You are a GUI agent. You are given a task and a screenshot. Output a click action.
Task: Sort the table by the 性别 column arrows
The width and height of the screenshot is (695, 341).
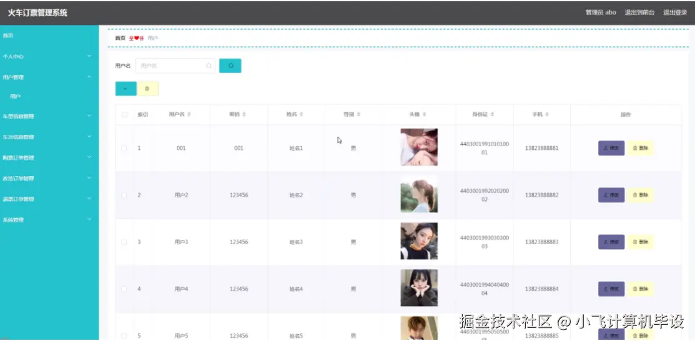click(x=358, y=114)
